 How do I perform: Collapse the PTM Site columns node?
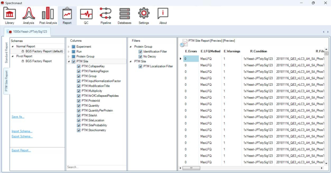tap(69, 61)
